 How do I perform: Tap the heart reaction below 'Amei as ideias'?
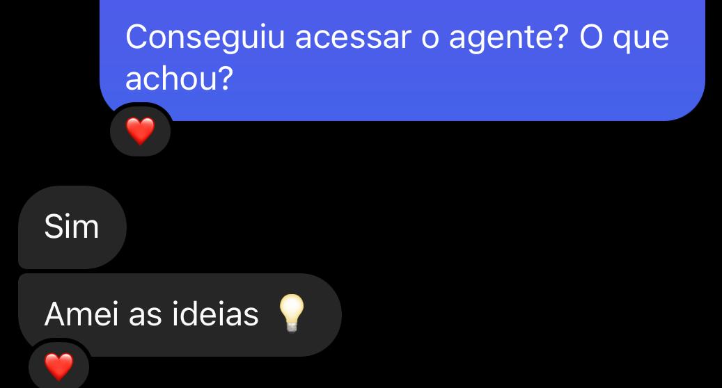point(59,367)
